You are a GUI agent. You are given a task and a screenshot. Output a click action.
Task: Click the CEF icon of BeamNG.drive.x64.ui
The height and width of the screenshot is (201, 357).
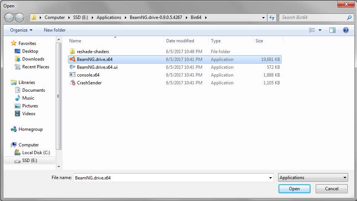[73, 67]
